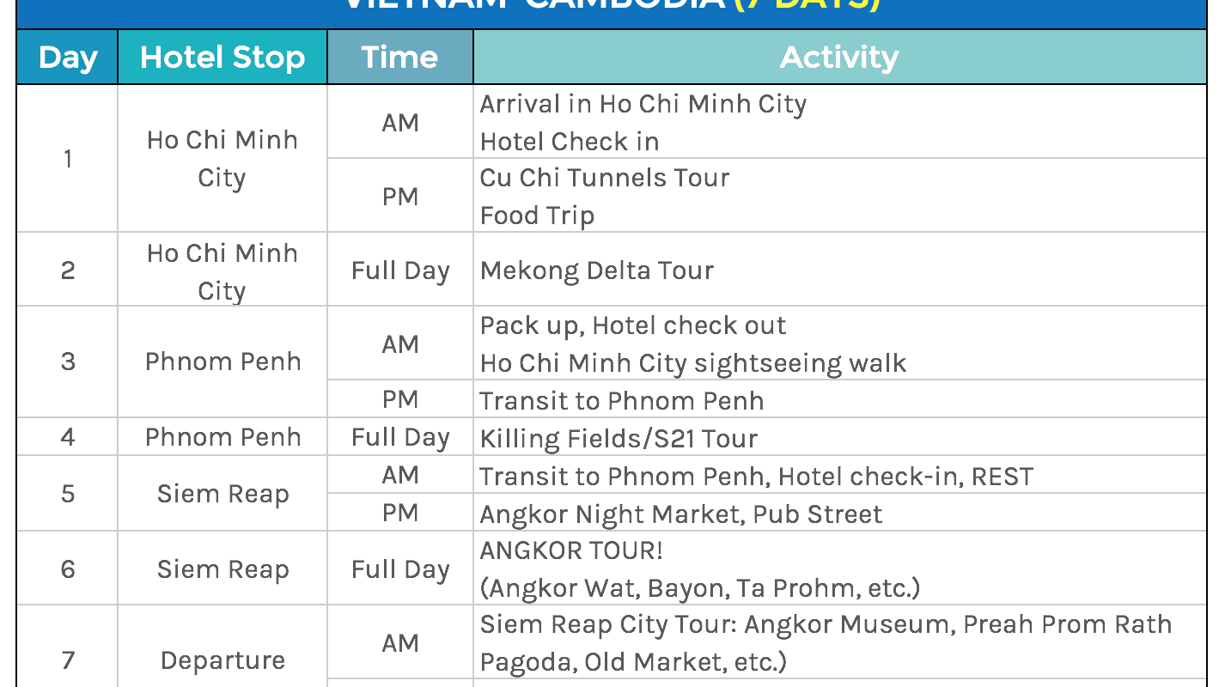Click "Angkor Night Market, Pub Street" activity
The width and height of the screenshot is (1225, 687).
pyautogui.click(x=680, y=514)
